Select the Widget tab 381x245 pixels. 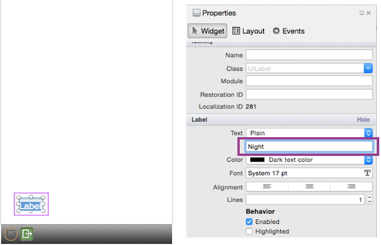point(207,31)
